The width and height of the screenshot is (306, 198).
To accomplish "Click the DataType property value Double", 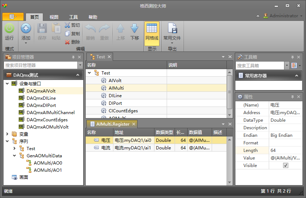I will pos(285,120).
